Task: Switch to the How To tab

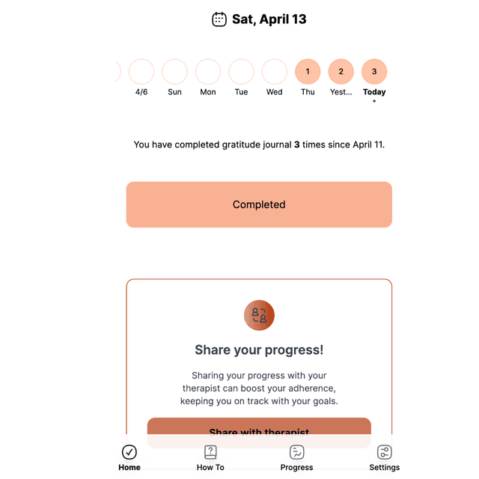Action: point(210,467)
